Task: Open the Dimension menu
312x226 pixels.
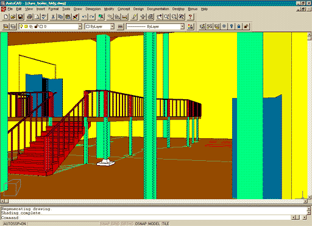Action: (x=93, y=9)
